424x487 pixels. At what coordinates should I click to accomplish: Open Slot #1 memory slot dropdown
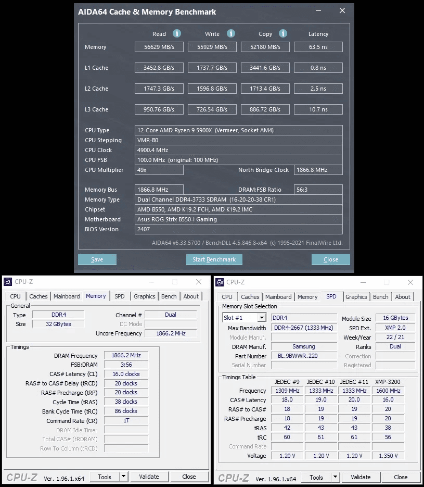(262, 318)
